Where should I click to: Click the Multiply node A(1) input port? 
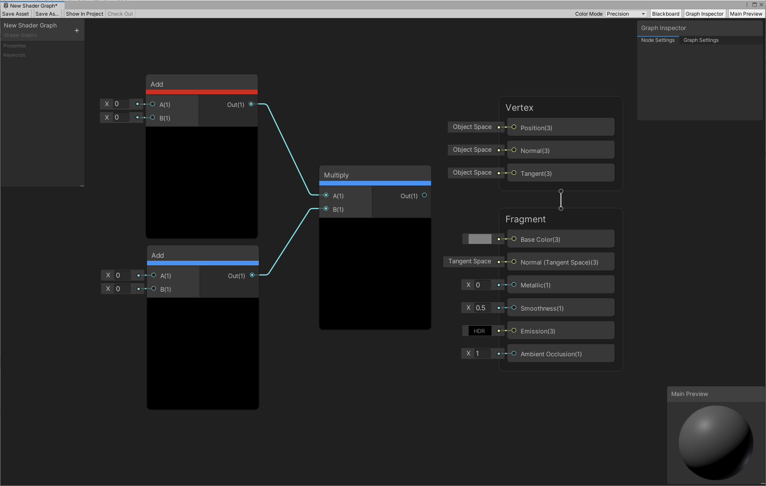click(x=326, y=195)
